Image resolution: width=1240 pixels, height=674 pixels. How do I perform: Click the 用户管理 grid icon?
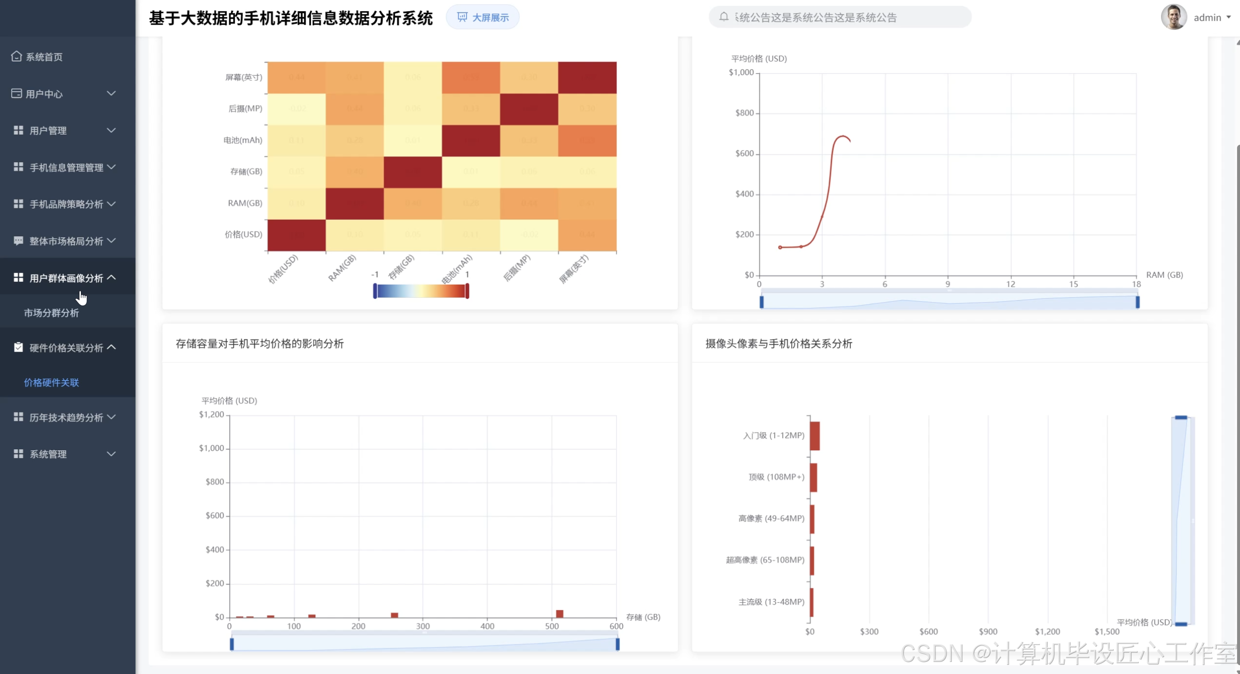(x=18, y=130)
